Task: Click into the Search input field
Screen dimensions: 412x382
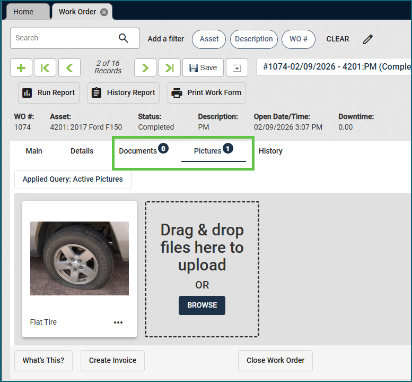Action: [64, 38]
